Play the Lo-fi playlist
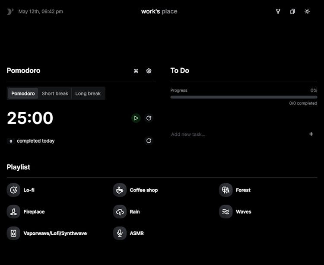324x265 pixels. point(21,190)
